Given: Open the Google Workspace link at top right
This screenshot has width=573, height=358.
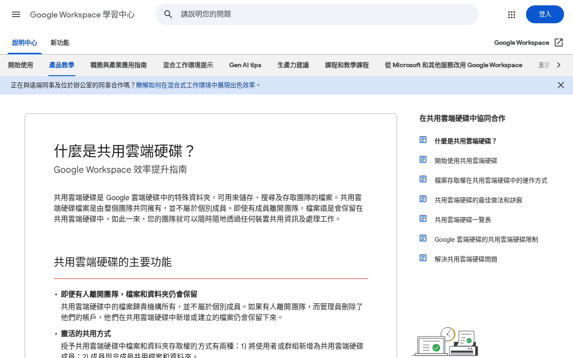Looking at the screenshot, I should 522,43.
